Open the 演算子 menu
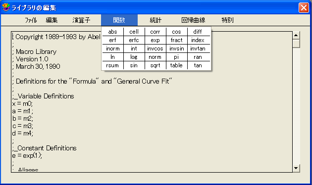This screenshot has height=185, width=312. pos(81,20)
